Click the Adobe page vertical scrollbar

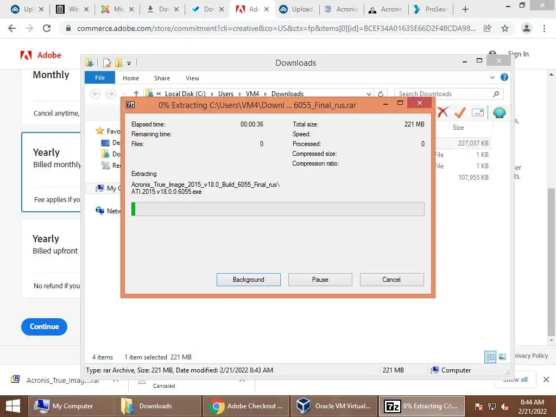(551, 262)
